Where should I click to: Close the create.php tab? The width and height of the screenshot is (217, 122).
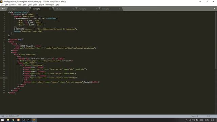pyautogui.click(x=50, y=9)
